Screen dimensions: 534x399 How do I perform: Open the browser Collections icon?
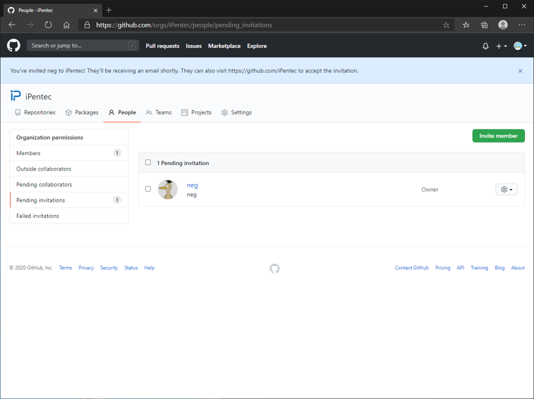[484, 25]
